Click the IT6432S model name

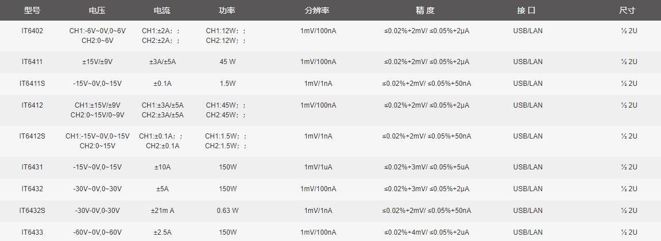click(32, 210)
